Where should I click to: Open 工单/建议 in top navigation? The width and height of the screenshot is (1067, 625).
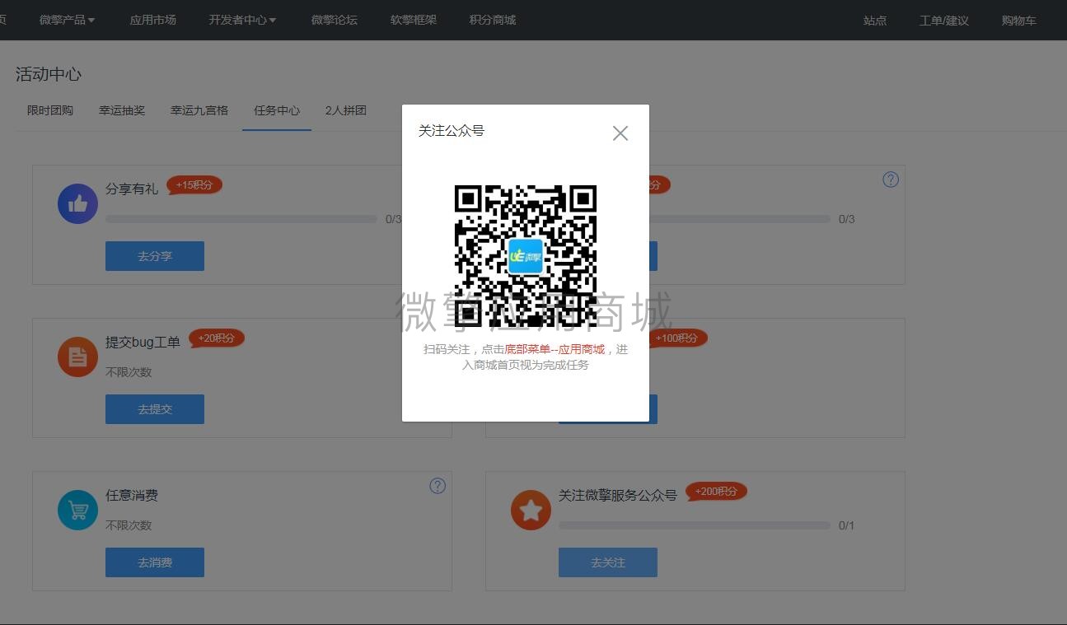pos(944,21)
